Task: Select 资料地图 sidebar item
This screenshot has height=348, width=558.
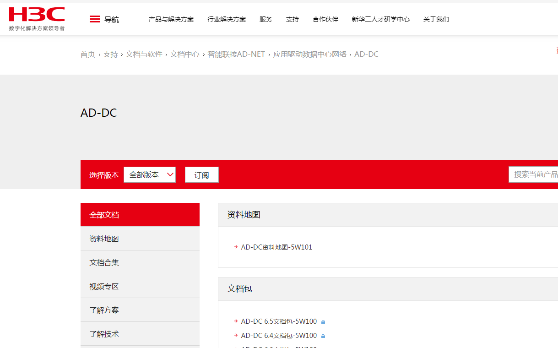Action: click(140, 239)
